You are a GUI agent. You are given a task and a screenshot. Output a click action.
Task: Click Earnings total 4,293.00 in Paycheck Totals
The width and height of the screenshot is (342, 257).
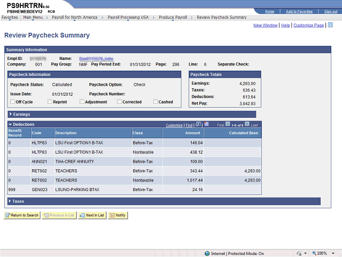pos(247,84)
